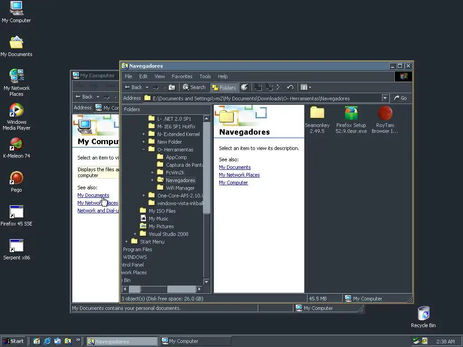Viewport: 463px width, 347px height.
Task: Select the Seamonkey 2.49.5 folder
Action: (x=317, y=120)
